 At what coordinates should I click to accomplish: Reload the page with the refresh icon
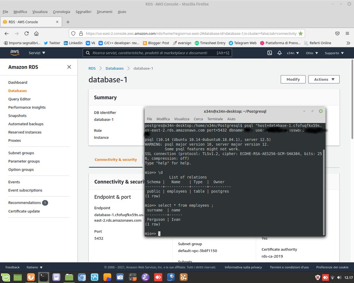coord(27,33)
